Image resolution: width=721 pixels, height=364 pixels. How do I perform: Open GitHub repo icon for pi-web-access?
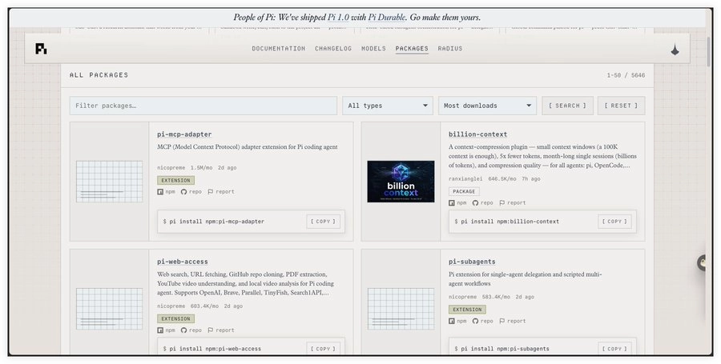(x=183, y=330)
